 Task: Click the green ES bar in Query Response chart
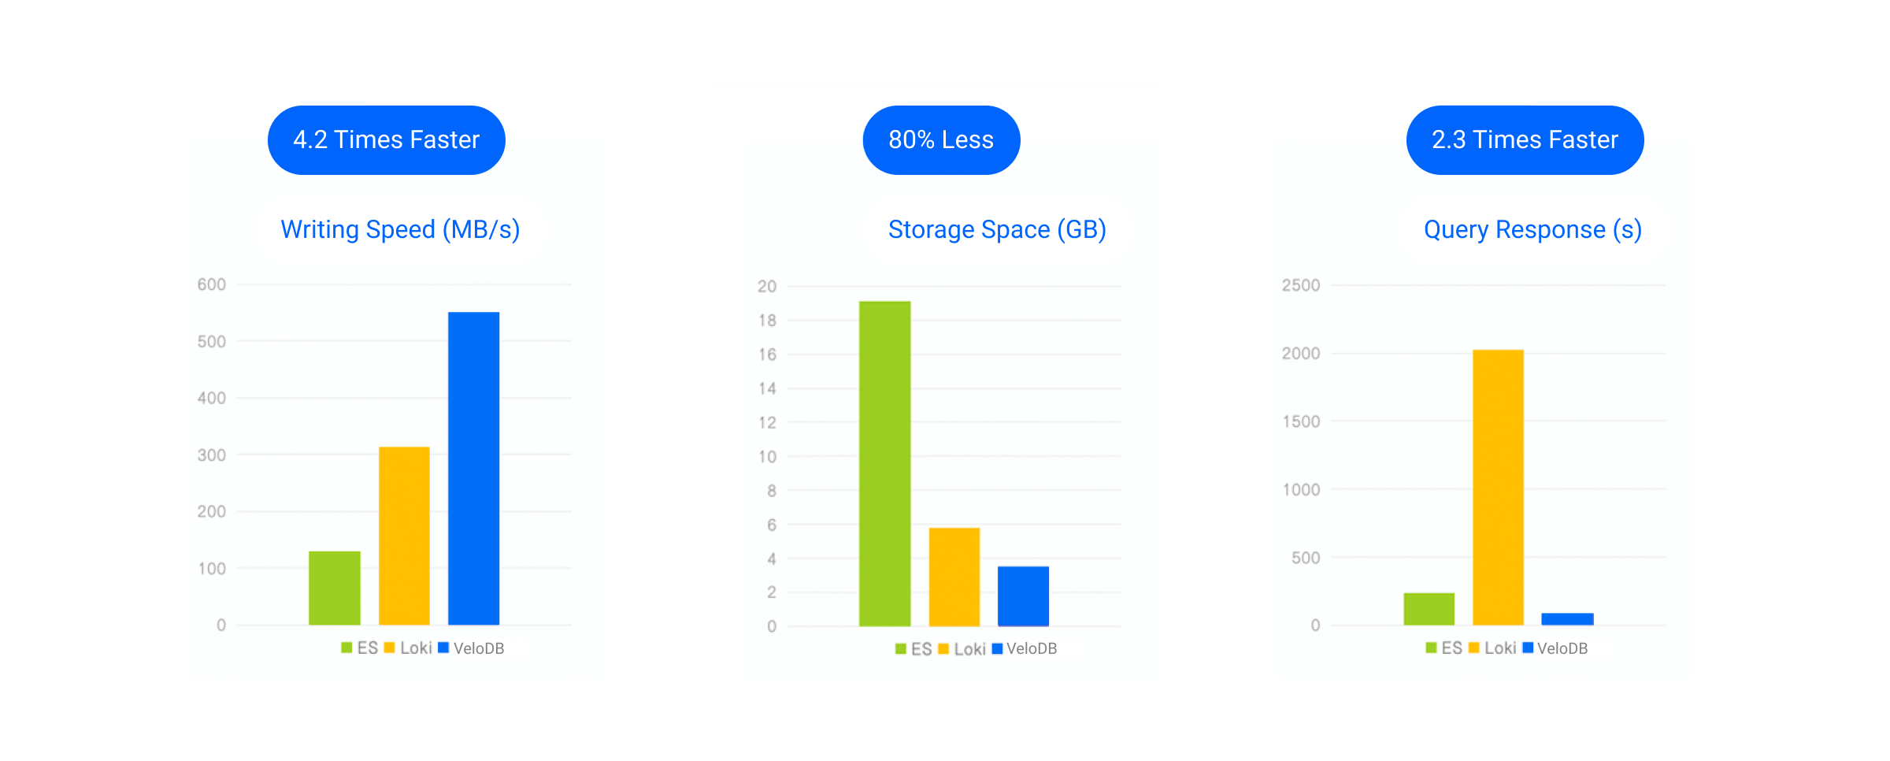(1429, 609)
